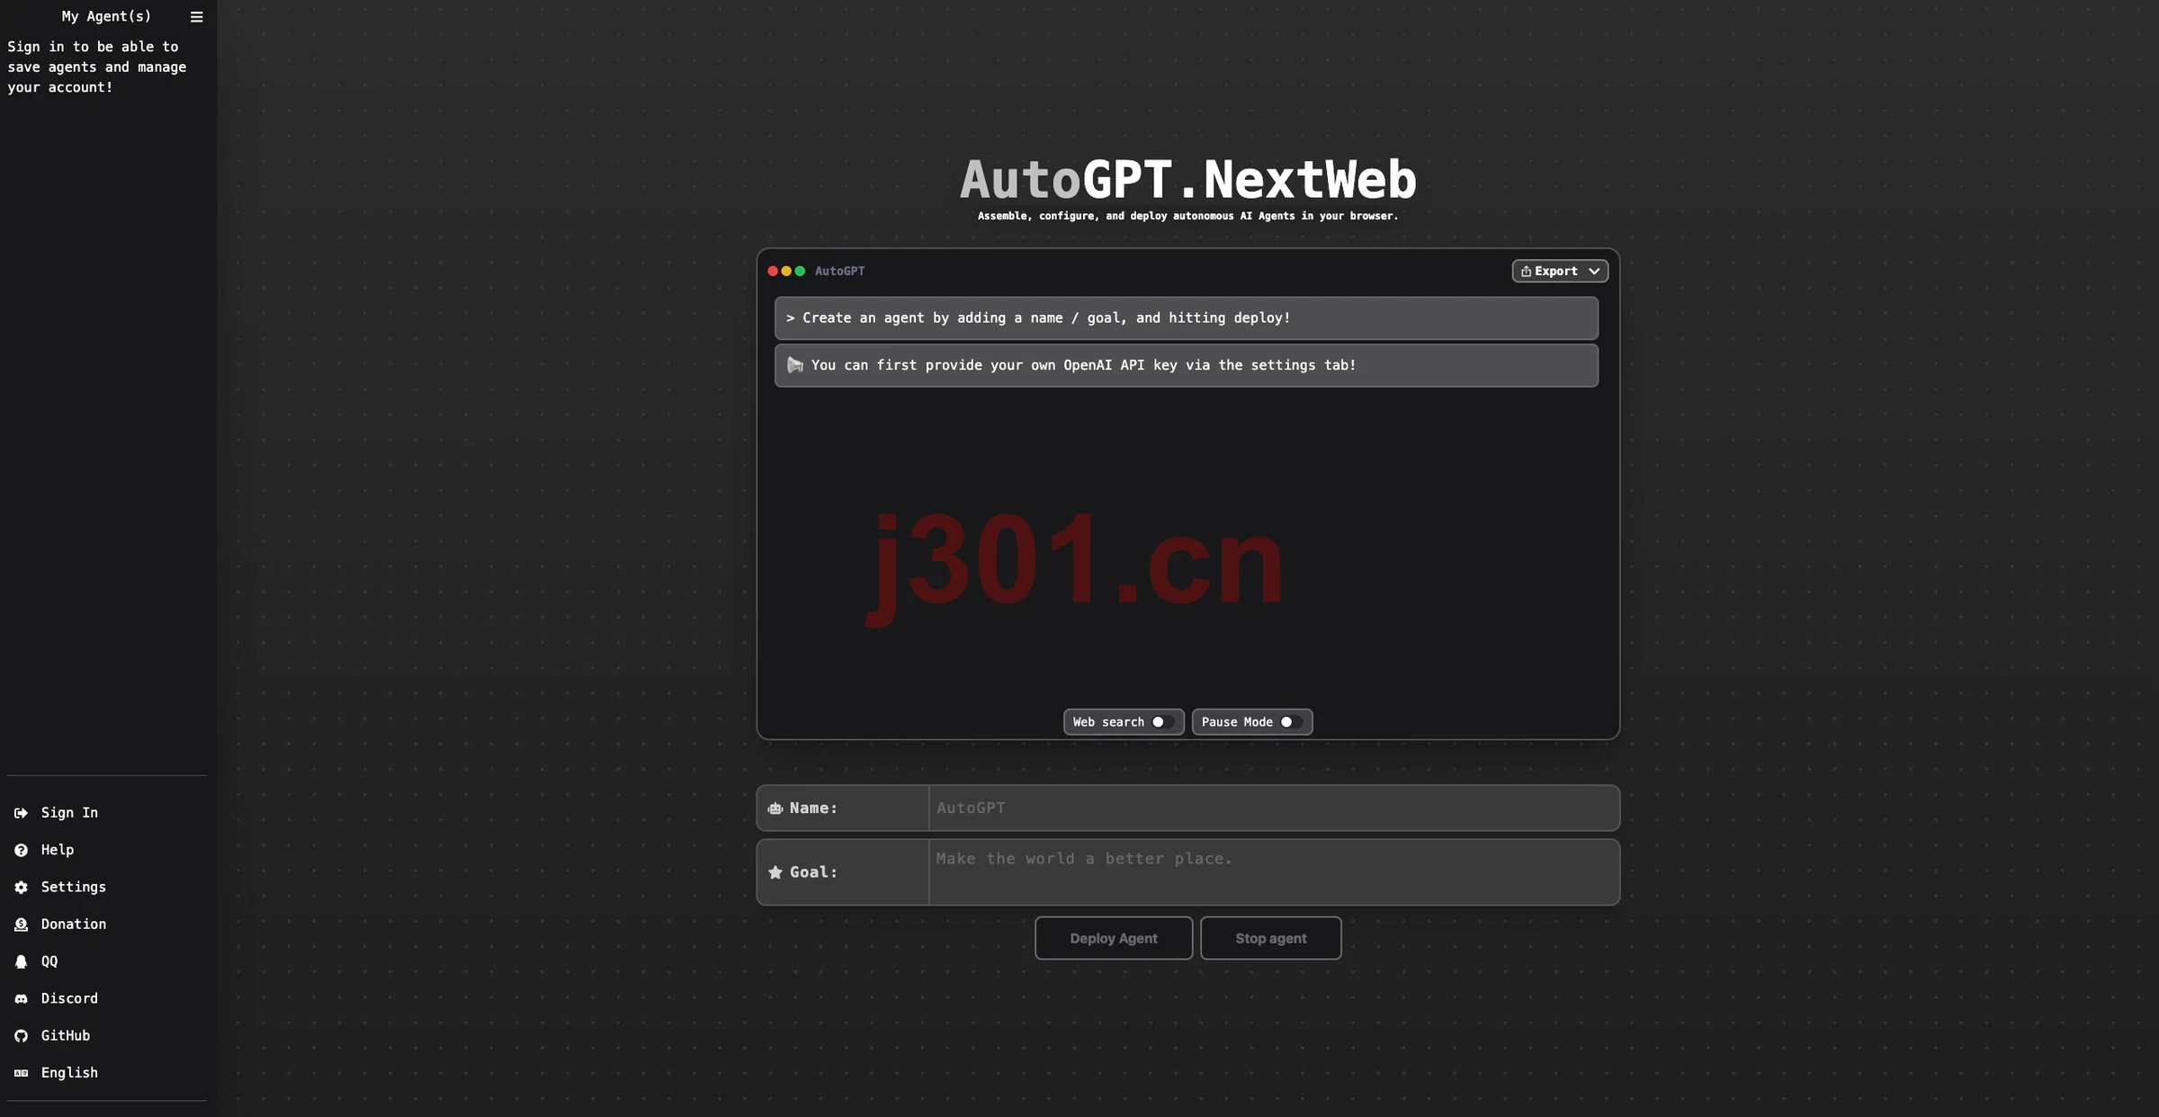This screenshot has height=1117, width=2159.
Task: Open Settings using the gear icon
Action: (21, 887)
